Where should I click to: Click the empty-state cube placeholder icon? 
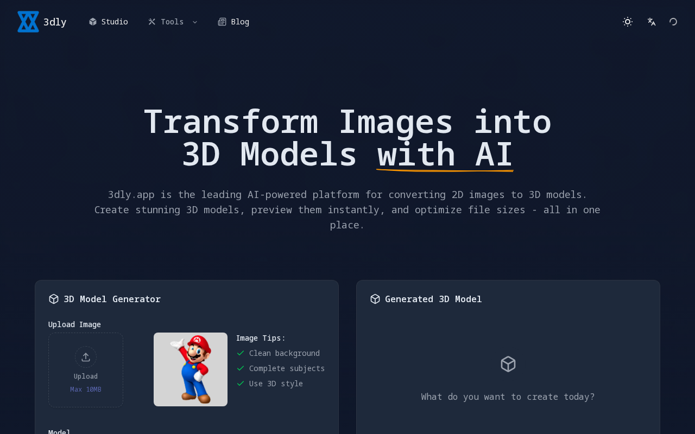point(508,364)
